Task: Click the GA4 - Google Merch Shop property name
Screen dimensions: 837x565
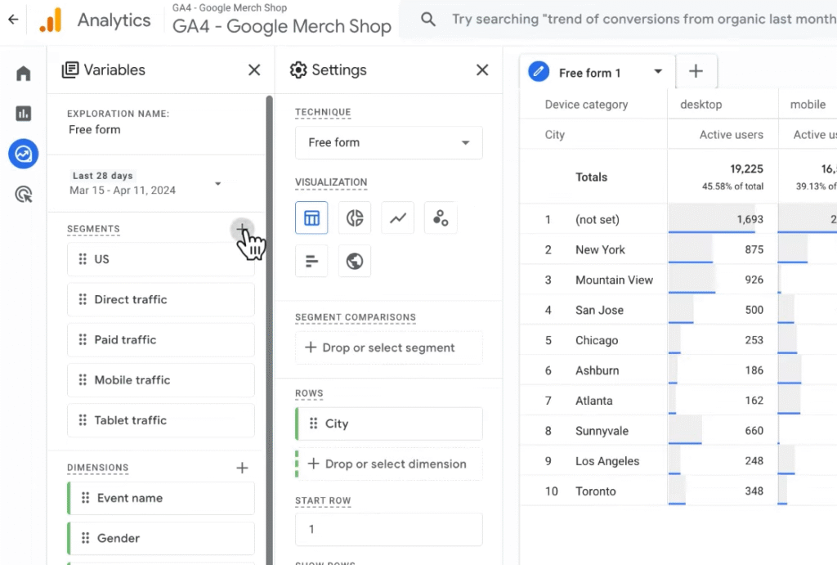Action: click(x=282, y=26)
